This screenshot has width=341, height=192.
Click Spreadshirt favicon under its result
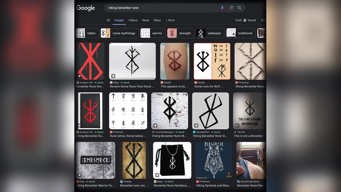point(194,132)
